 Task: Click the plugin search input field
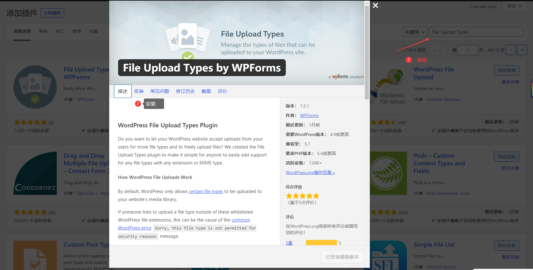476,32
